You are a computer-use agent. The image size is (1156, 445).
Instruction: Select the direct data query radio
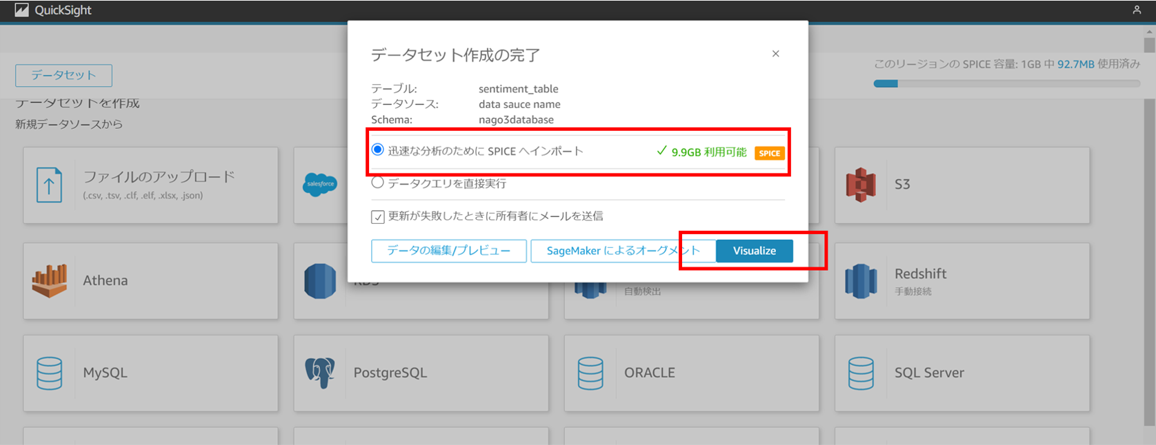coord(378,183)
